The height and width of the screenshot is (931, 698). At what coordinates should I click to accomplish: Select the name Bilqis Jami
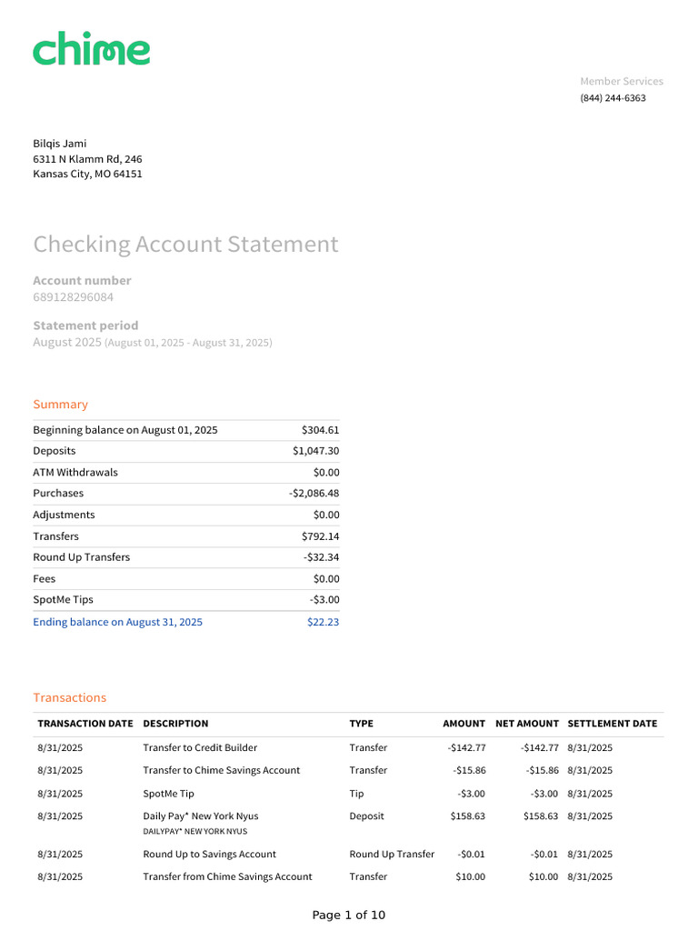[59, 144]
